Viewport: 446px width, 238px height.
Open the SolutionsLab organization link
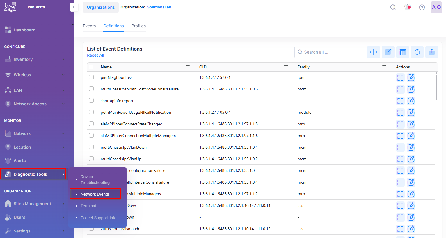click(x=159, y=7)
